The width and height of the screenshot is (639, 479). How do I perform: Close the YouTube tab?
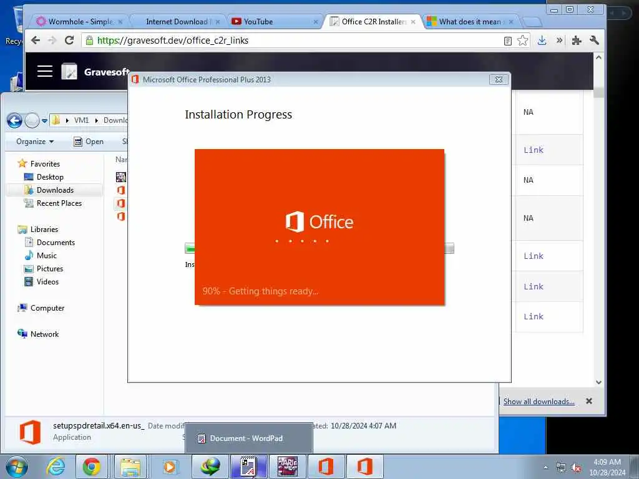(315, 22)
